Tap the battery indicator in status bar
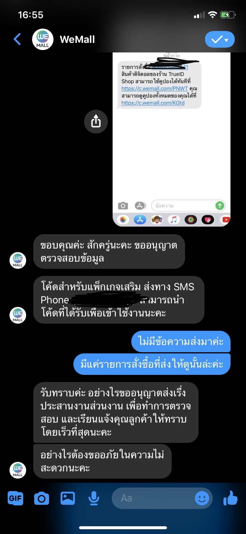 click(228, 15)
